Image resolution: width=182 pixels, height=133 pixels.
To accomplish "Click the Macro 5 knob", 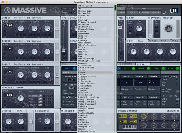I will pos(144,125).
